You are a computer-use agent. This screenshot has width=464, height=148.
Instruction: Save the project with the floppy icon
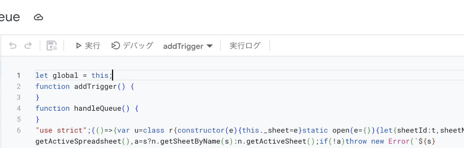click(x=52, y=45)
